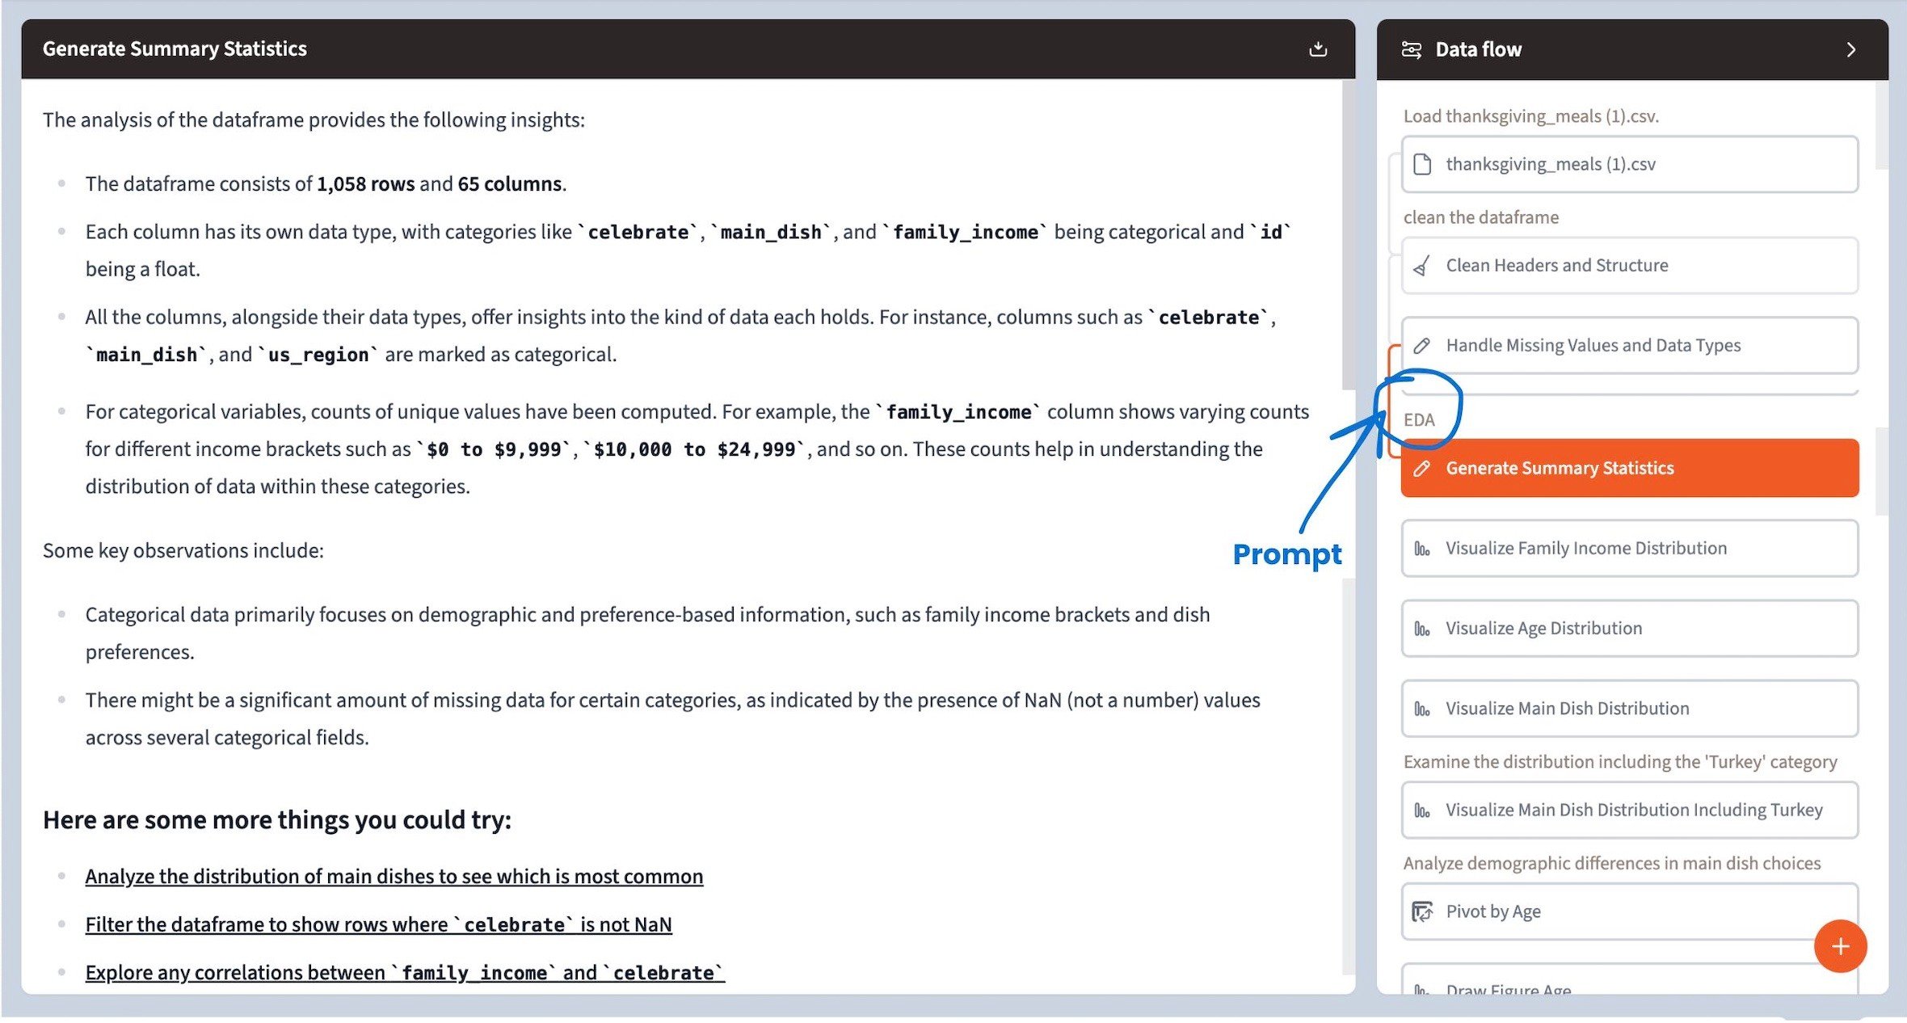Click the Data flow panel vertical scrollbar
The image size is (1907, 1023).
click(x=1881, y=125)
